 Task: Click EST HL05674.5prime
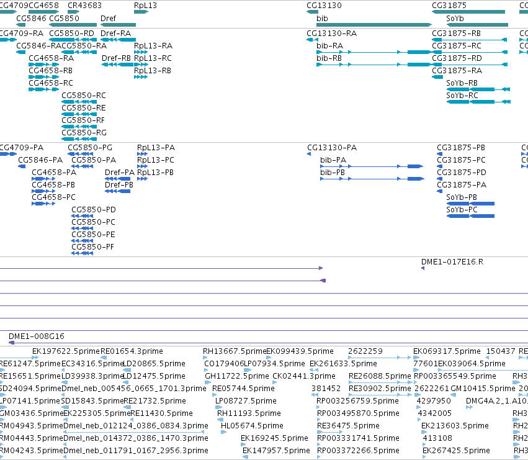(x=252, y=426)
